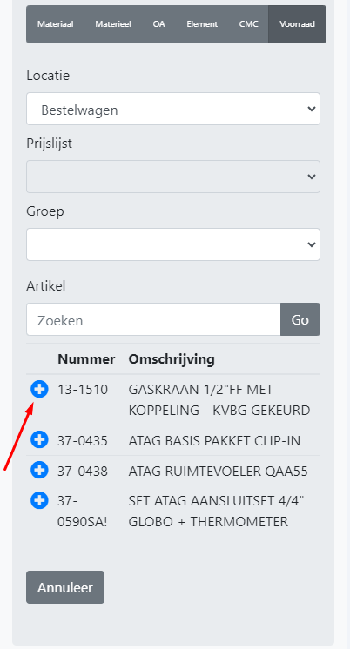Click the Nummer column header
The height and width of the screenshot is (649, 350).
[x=86, y=358]
